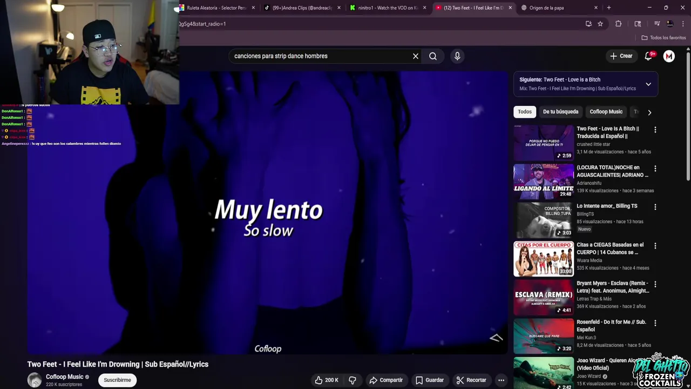Image resolution: width=691 pixels, height=389 pixels.
Task: Open a new browser tab
Action: (x=609, y=8)
